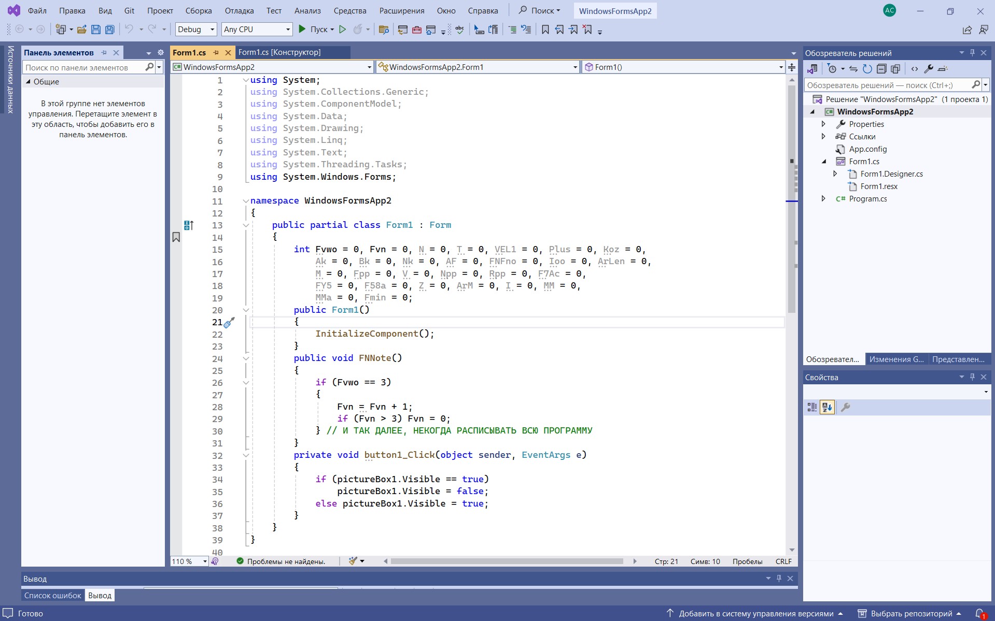Click the editor horizontal scrollbar
The height and width of the screenshot is (621, 995).
click(507, 561)
